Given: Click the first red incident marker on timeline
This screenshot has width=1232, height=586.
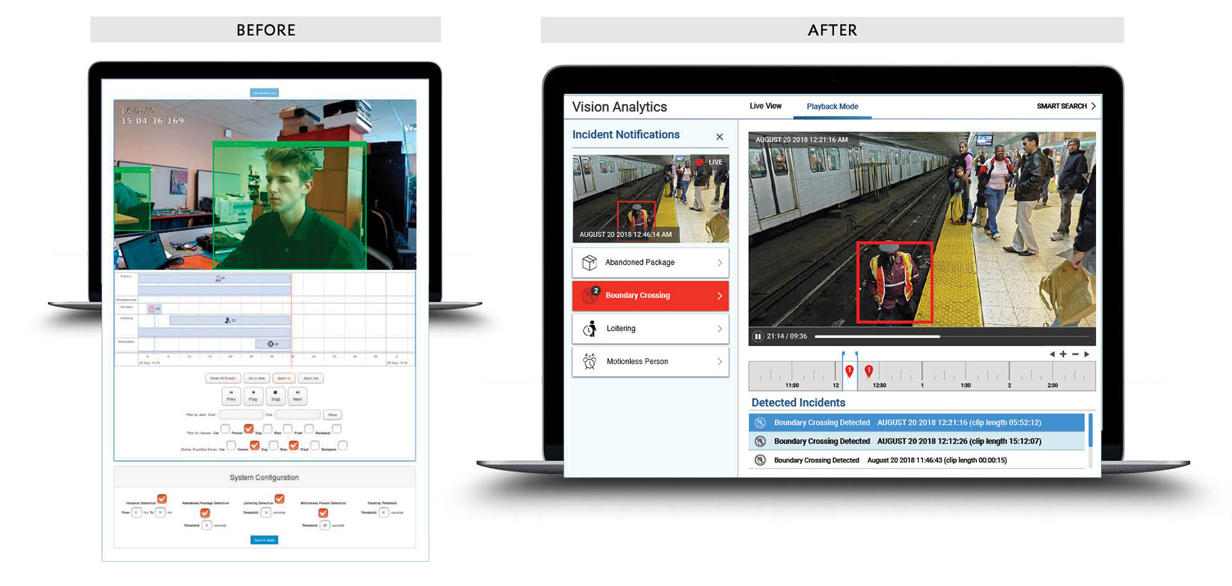Looking at the screenshot, I should 849,371.
